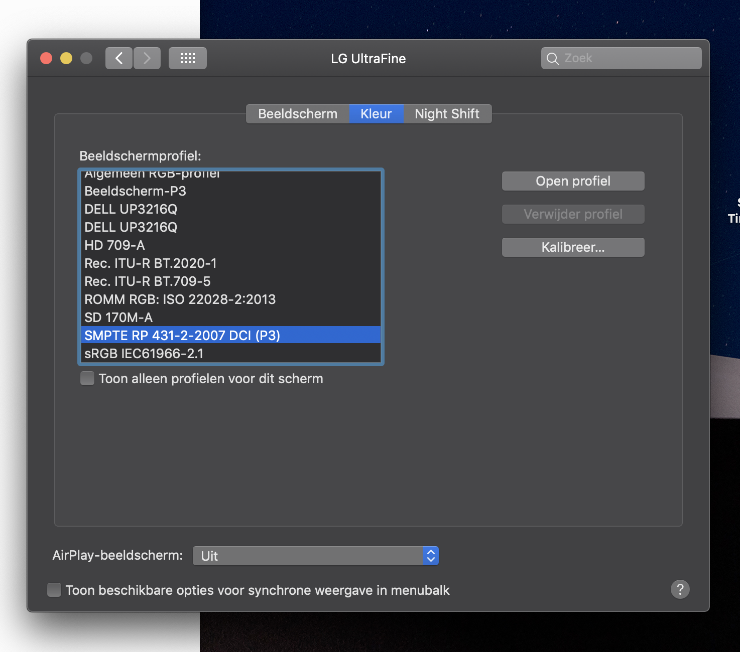Start calibration with Kalibreer... button
The height and width of the screenshot is (652, 740).
point(573,247)
